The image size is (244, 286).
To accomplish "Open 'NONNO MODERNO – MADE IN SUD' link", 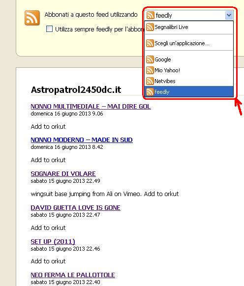I will tap(82, 140).
